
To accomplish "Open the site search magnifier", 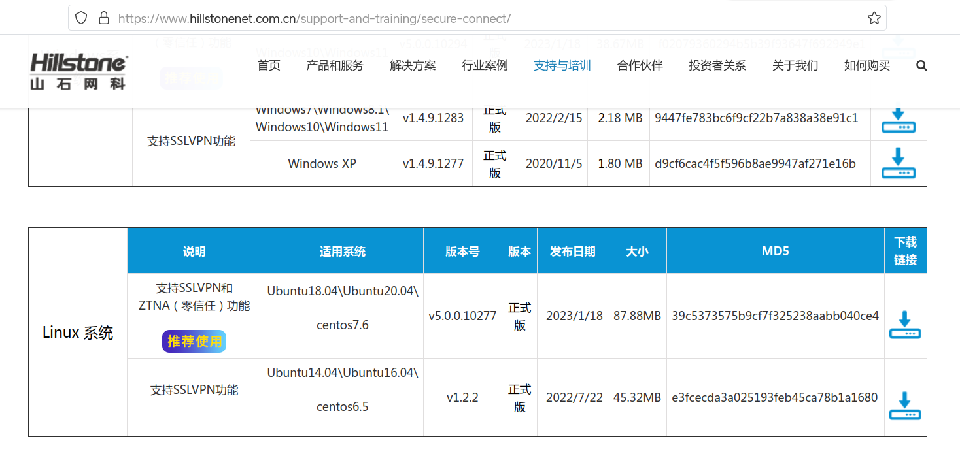I will pyautogui.click(x=921, y=65).
